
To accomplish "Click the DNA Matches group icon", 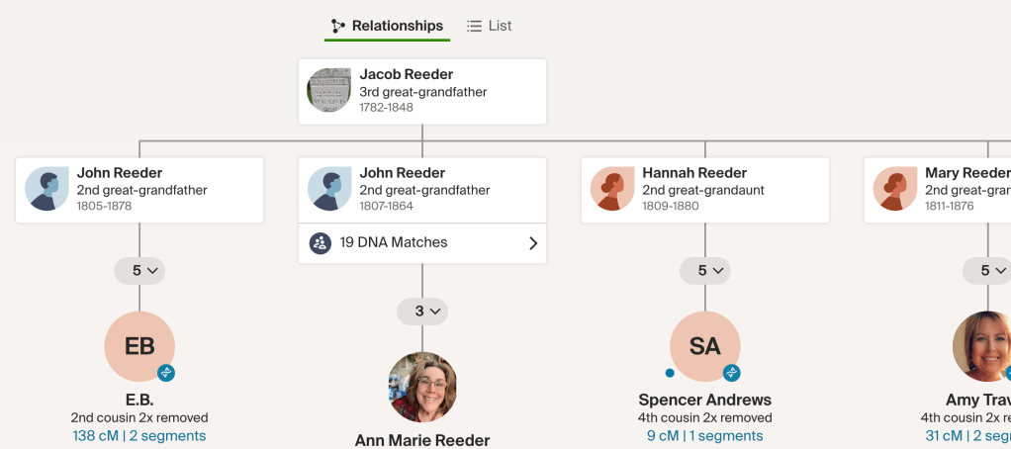I will (x=320, y=242).
